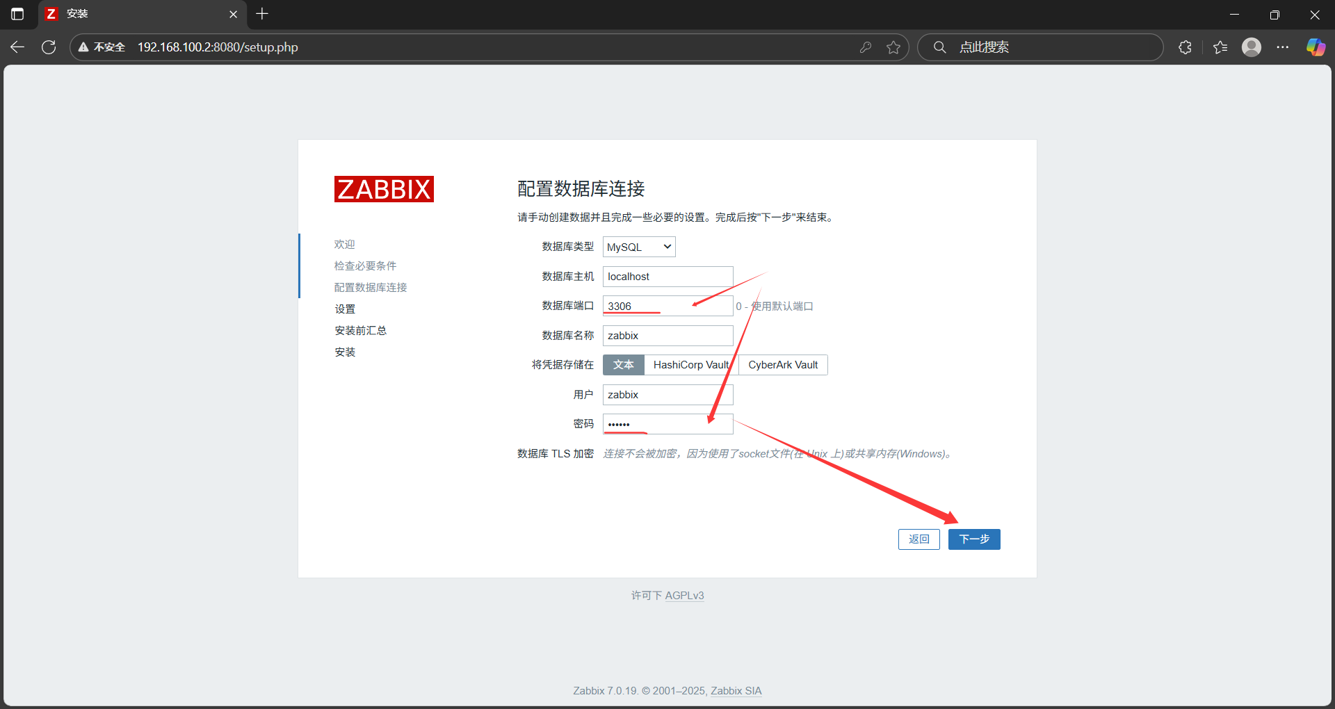Add page to favorites star
Screen dimensions: 1335x709
893,47
